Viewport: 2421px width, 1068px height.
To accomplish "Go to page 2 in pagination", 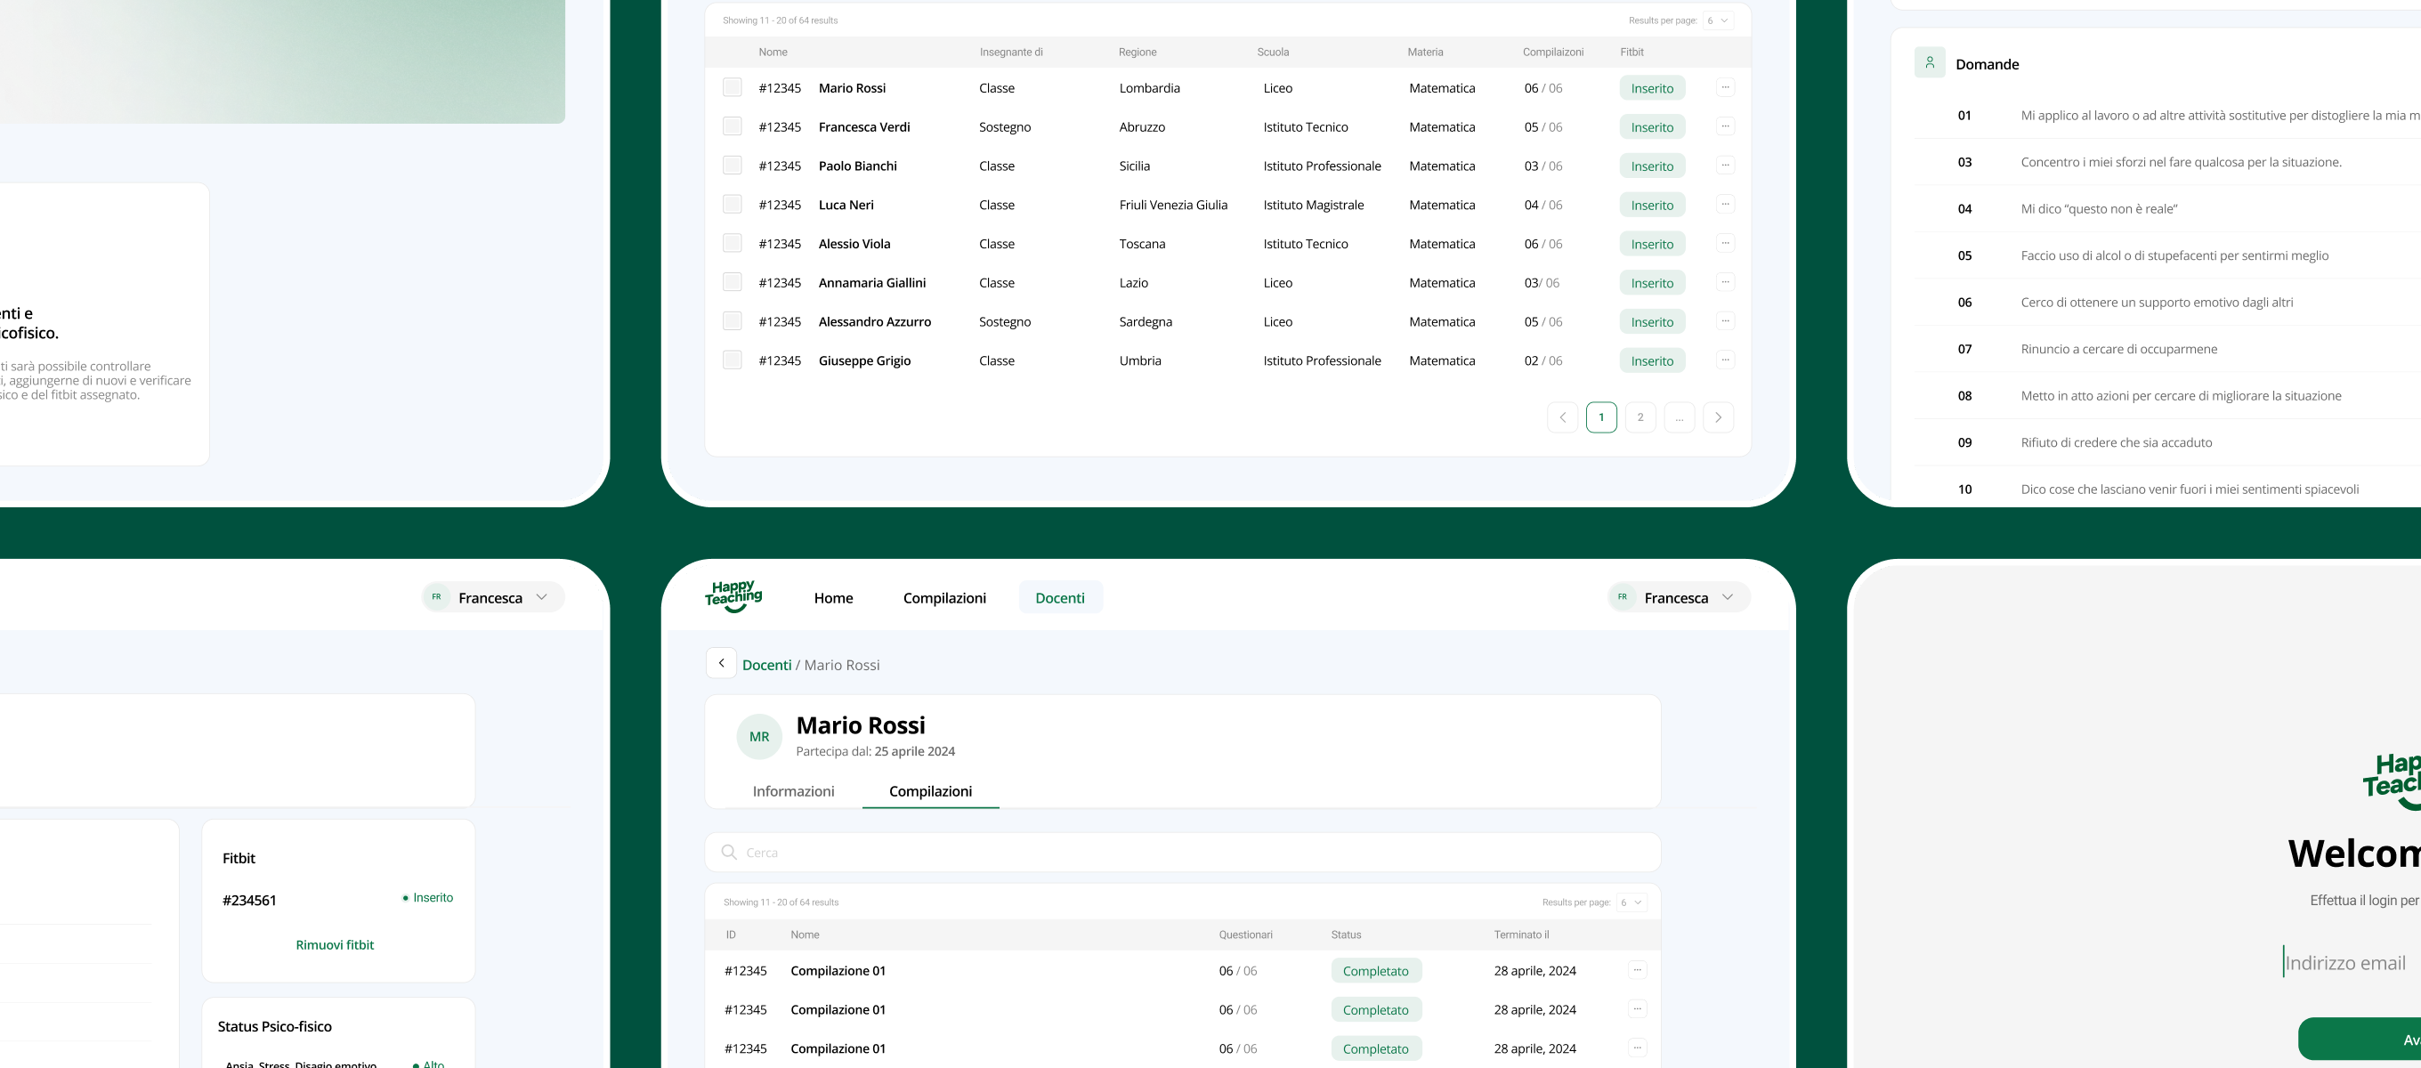I will (x=1640, y=417).
